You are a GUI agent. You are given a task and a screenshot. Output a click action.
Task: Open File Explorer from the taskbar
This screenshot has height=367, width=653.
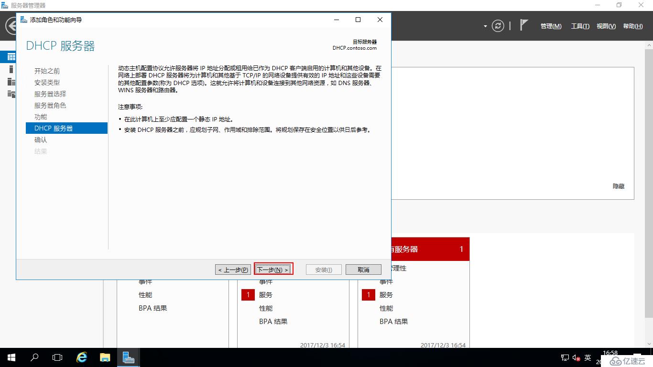pyautogui.click(x=105, y=357)
